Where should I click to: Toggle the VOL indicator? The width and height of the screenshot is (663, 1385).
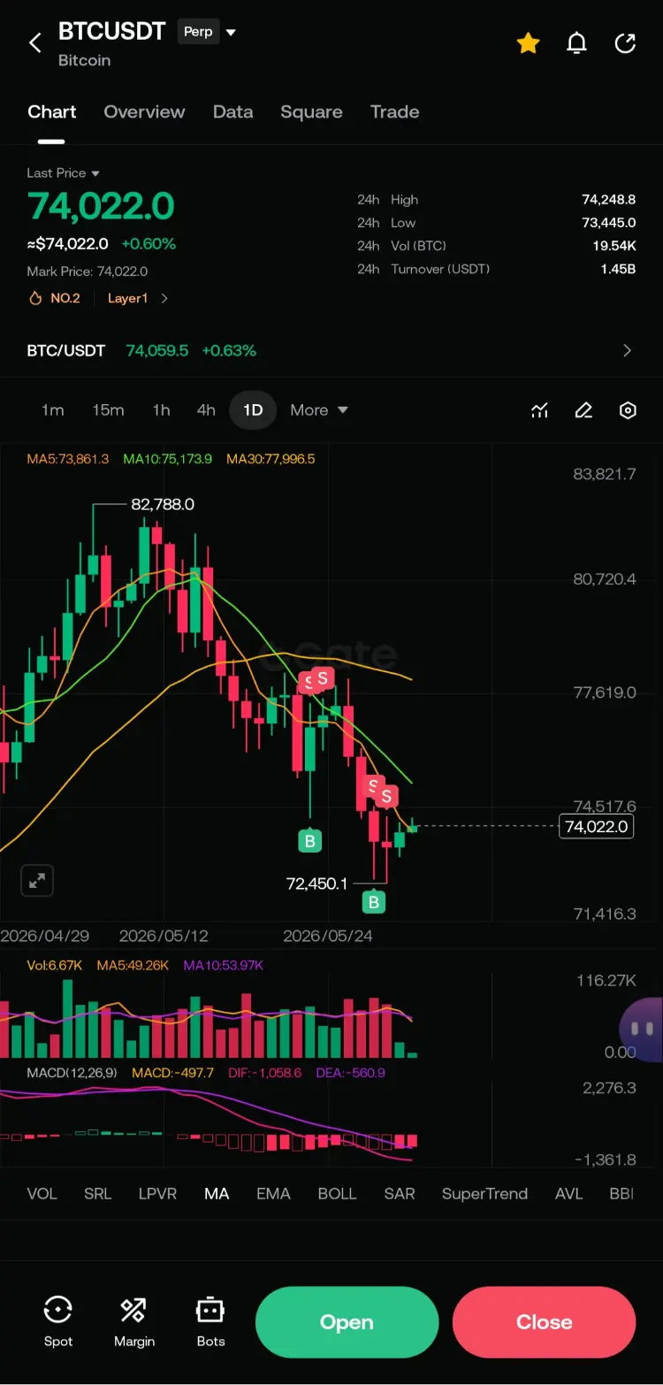[42, 1193]
